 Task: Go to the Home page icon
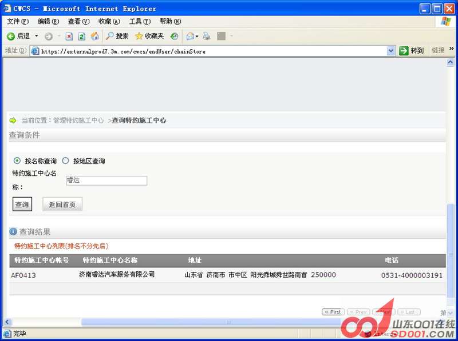click(x=94, y=36)
